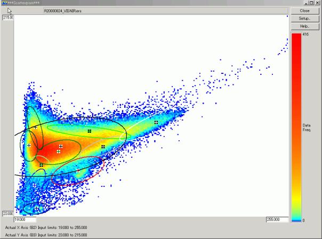Maximize the Scattergram window
Image resolution: width=322 pixels, height=239 pixels.
(x=312, y=3)
